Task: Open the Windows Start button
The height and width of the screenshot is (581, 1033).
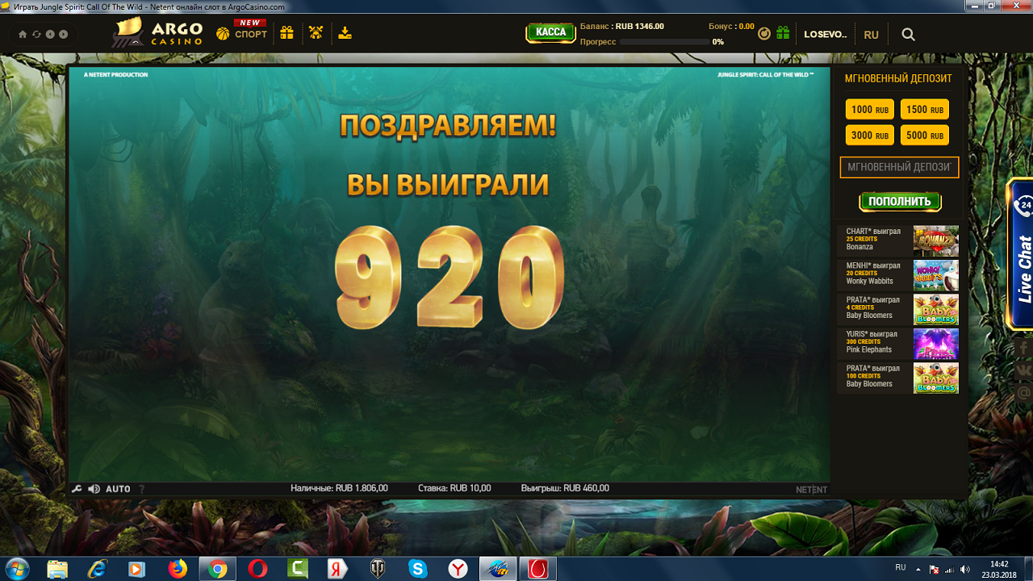Action: (16, 568)
